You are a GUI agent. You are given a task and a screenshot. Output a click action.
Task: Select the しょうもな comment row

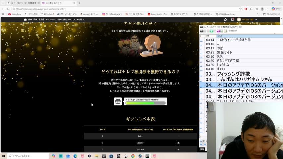(241, 65)
